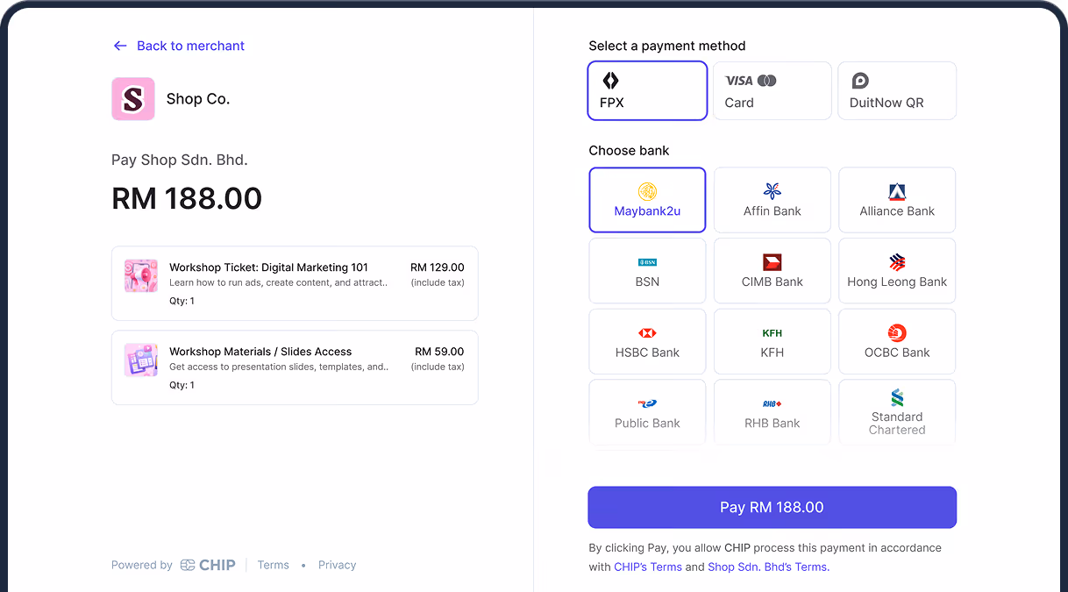Click the Affin Bank logo icon
The width and height of the screenshot is (1068, 592).
tap(773, 191)
